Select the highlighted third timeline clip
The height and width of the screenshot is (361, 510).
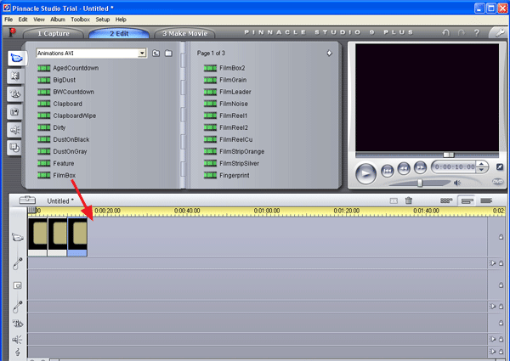pos(77,236)
